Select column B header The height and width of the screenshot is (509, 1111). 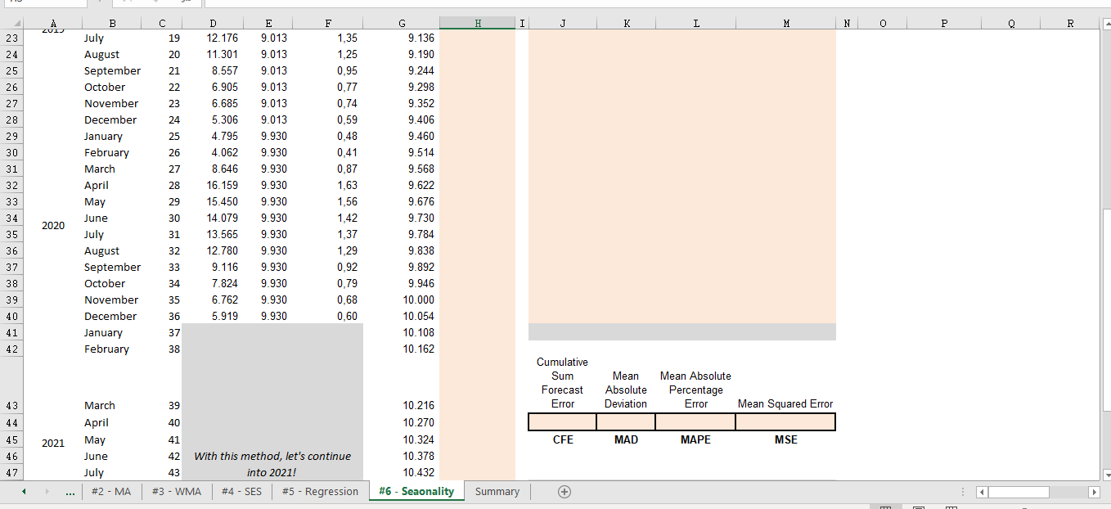(x=112, y=24)
